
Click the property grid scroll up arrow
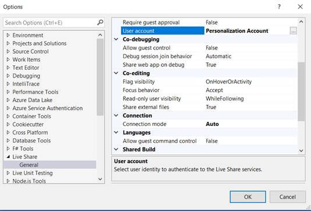(x=301, y=22)
